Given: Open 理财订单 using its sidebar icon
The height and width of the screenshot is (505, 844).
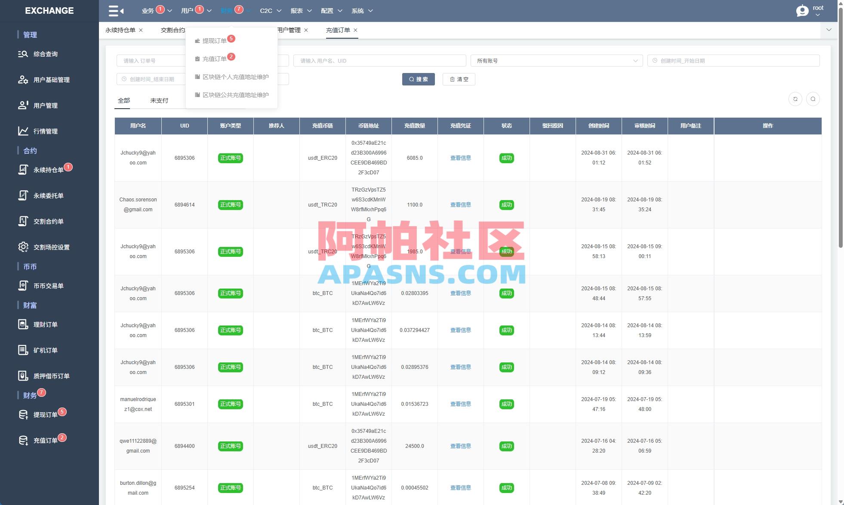Looking at the screenshot, I should (x=23, y=324).
